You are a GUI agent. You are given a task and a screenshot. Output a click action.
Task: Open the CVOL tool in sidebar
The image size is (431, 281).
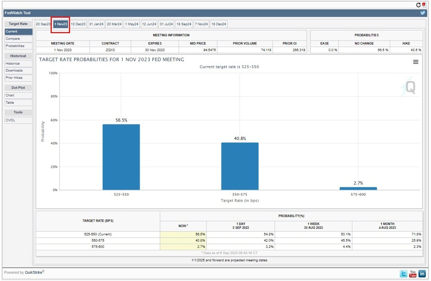tap(18, 120)
